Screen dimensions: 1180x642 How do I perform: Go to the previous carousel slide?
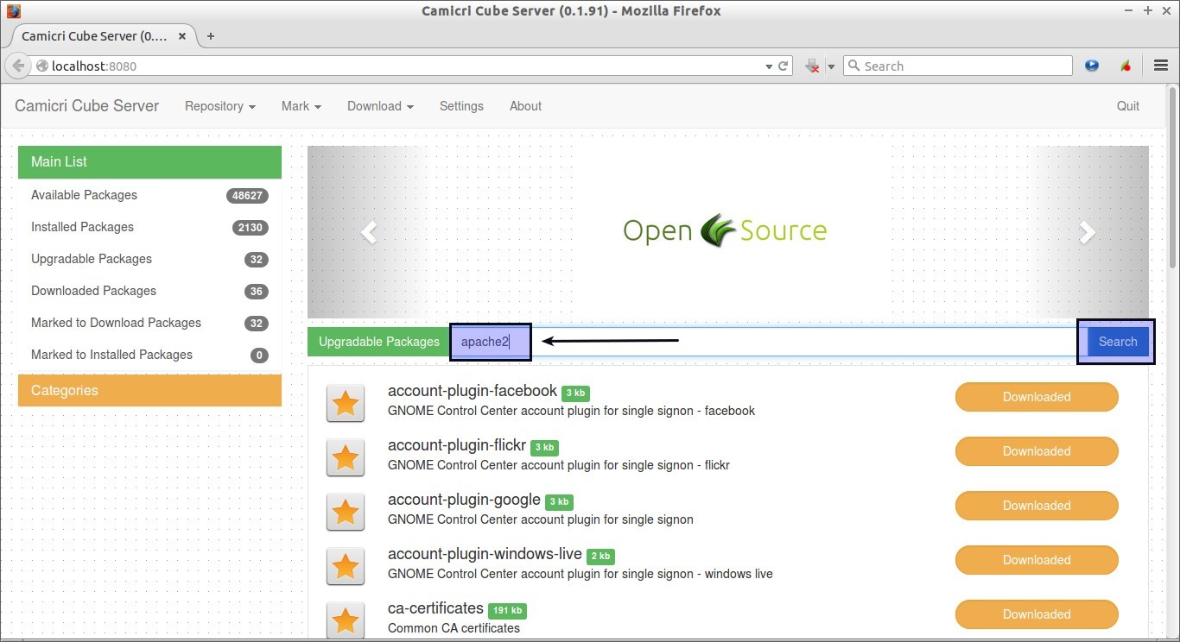(x=369, y=232)
